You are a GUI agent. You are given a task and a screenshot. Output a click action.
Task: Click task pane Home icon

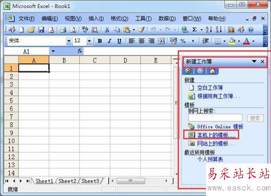click(212, 71)
